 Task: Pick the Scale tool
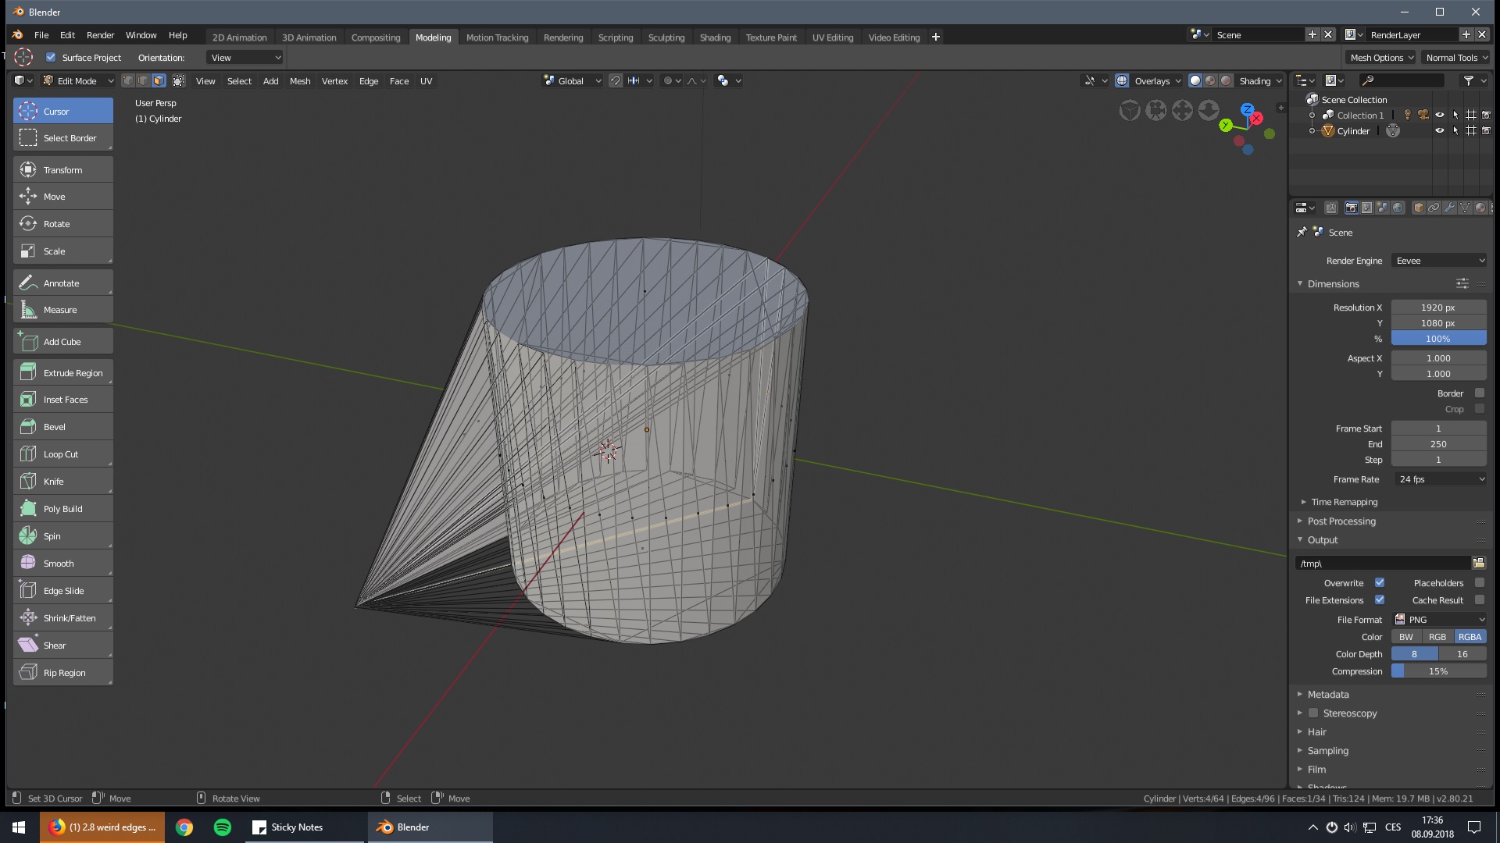[x=63, y=251]
